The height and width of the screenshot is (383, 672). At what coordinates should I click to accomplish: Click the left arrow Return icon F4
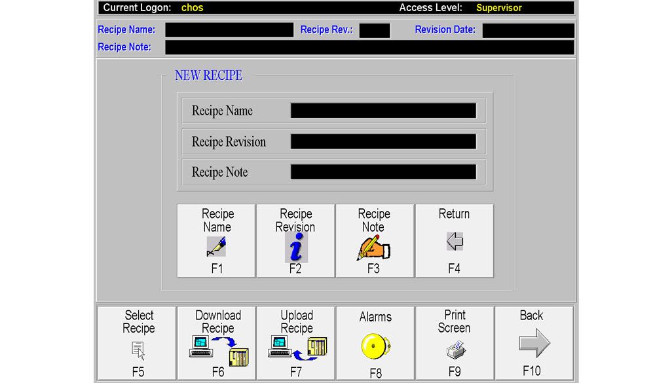tap(454, 242)
